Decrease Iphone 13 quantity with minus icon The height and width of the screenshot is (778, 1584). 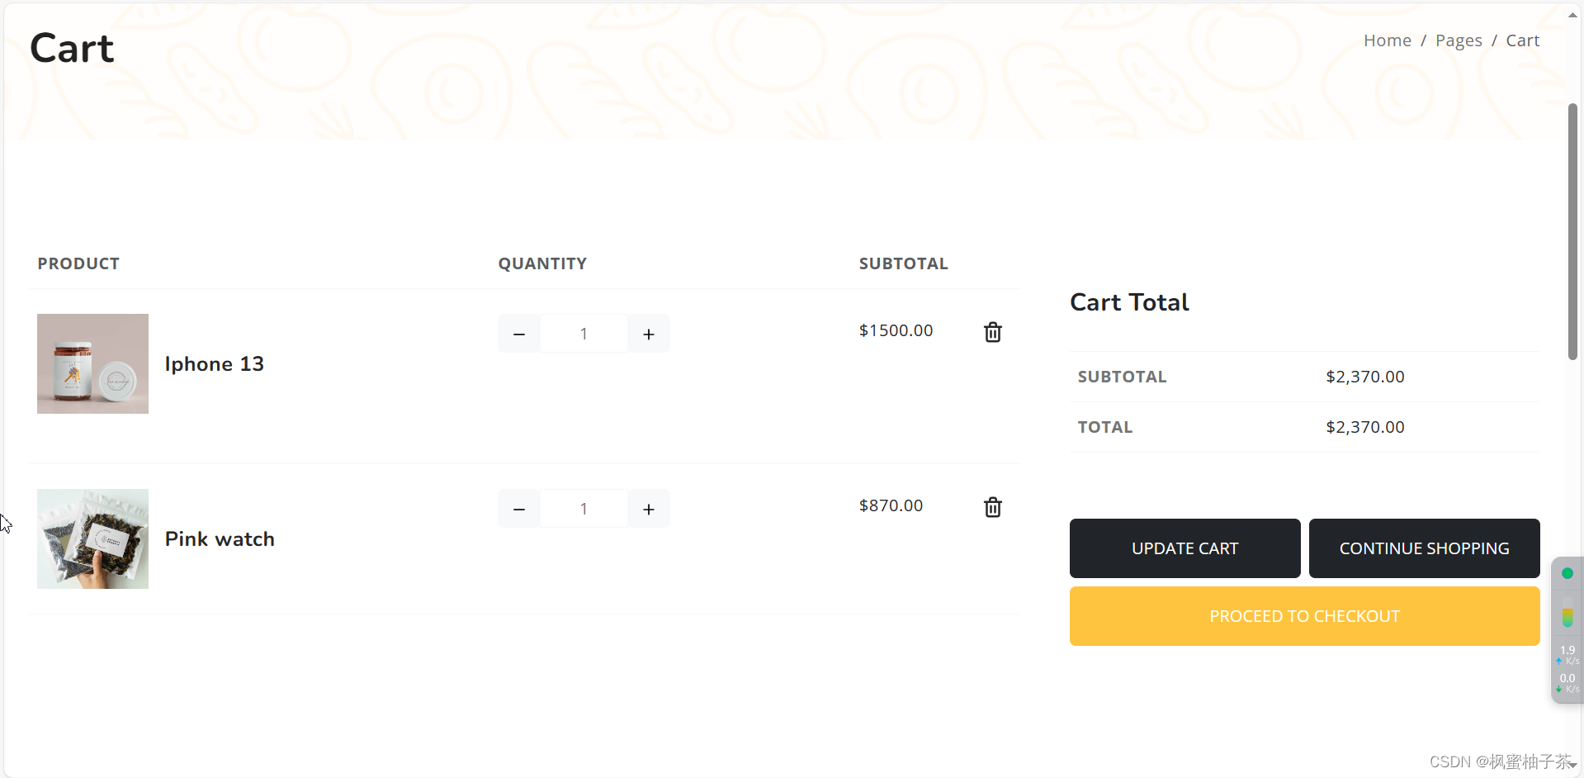tap(519, 334)
